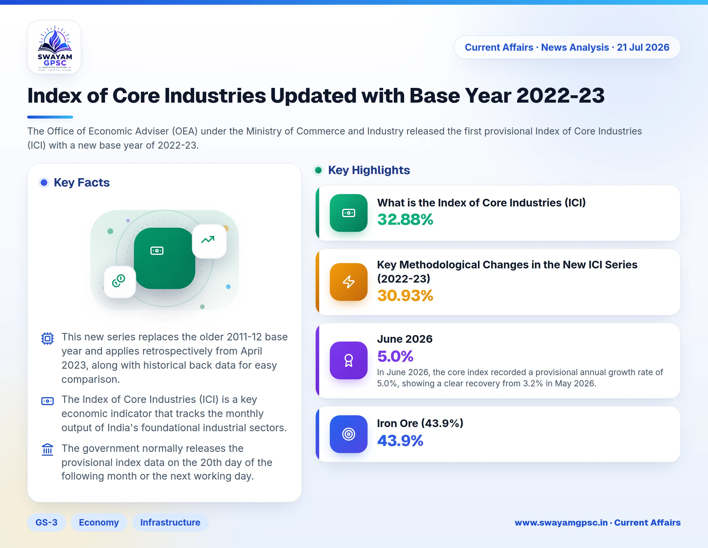
Task: Click the coins tile in the illustration
Action: point(119,282)
